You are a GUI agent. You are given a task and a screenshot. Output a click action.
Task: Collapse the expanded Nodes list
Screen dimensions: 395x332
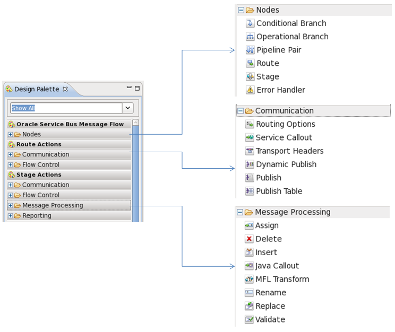(x=241, y=10)
